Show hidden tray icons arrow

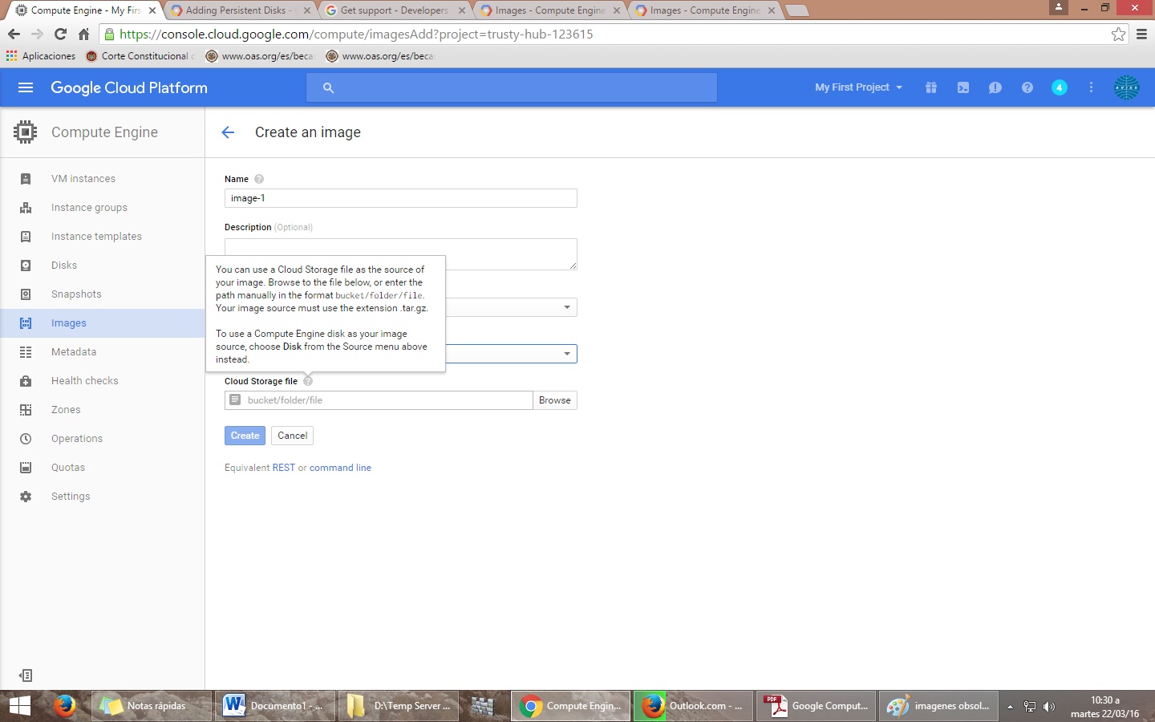coord(1010,707)
